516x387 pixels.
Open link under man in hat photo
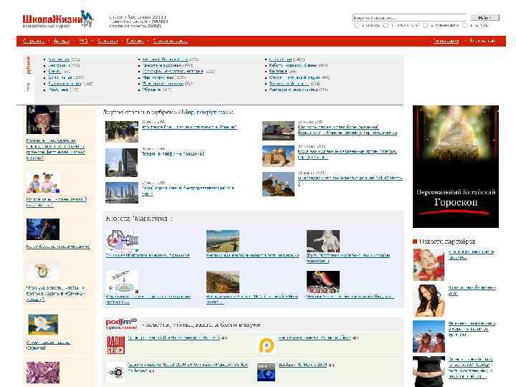tap(56, 149)
